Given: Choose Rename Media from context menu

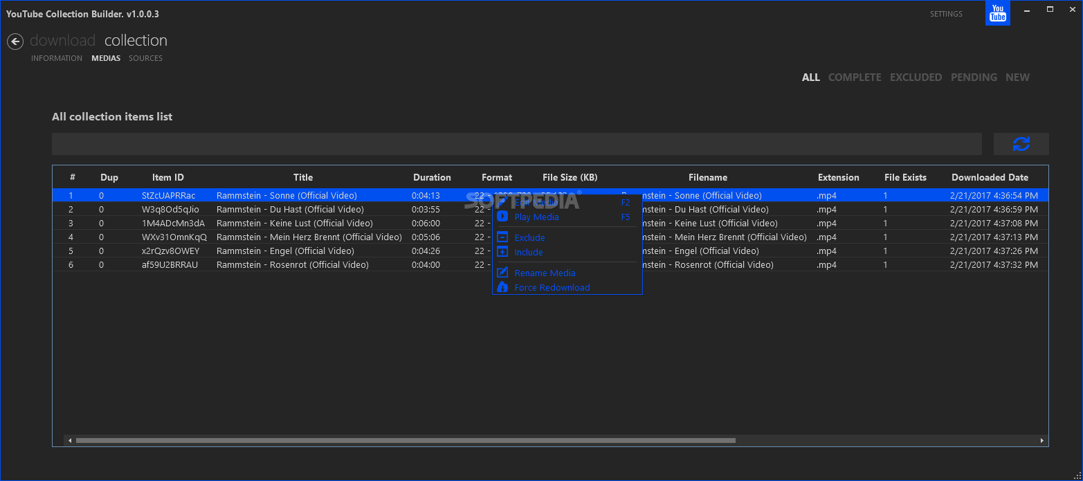Looking at the screenshot, I should coord(545,273).
